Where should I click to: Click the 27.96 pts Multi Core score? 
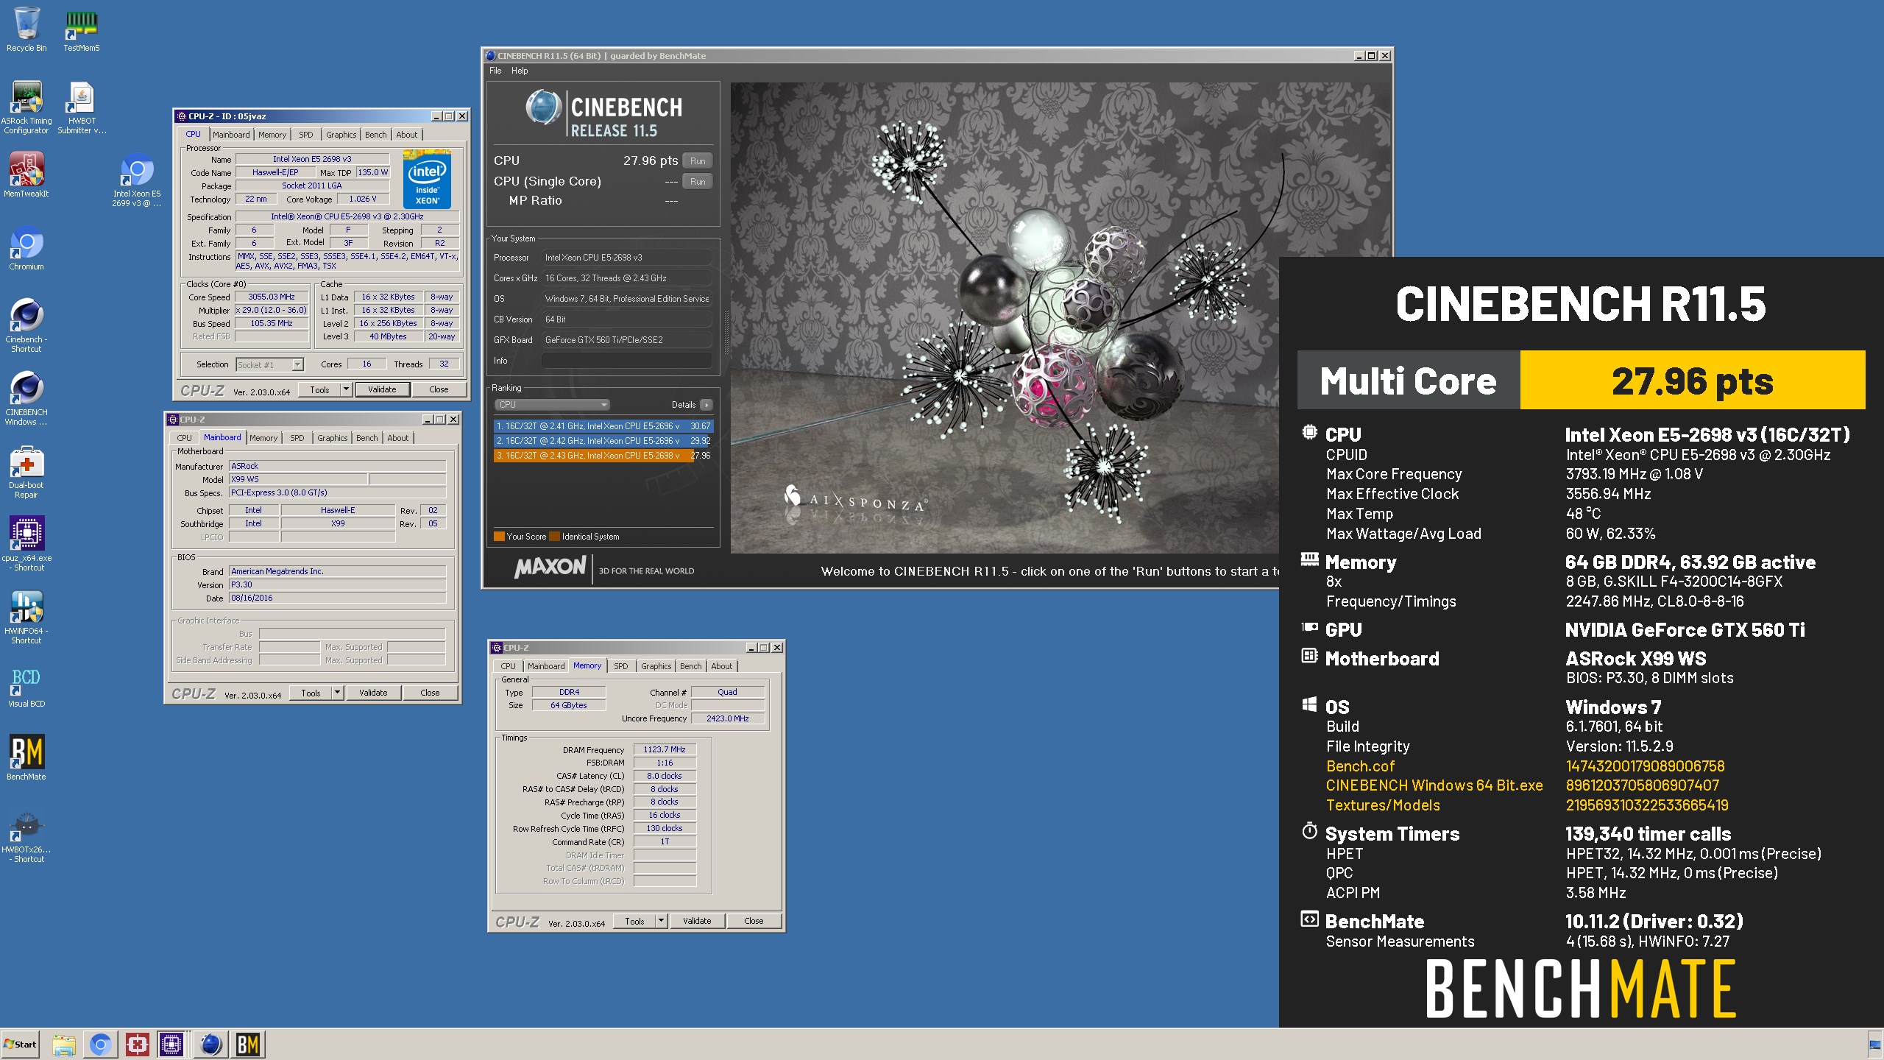1693,381
